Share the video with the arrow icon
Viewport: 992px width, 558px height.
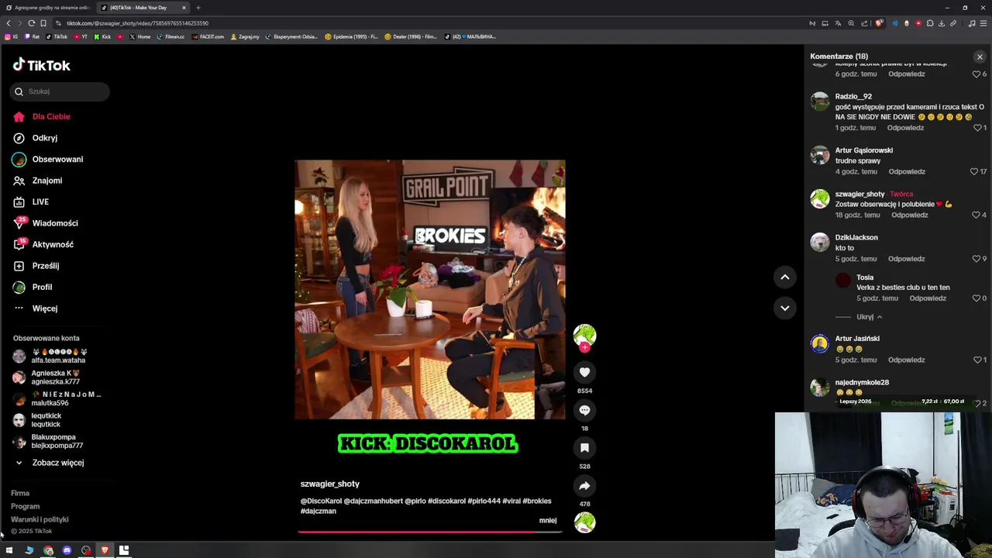584,486
